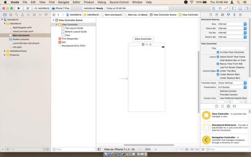This screenshot has height=157, width=251.
Task: Show the Version editor icon
Action: pos(226,9)
